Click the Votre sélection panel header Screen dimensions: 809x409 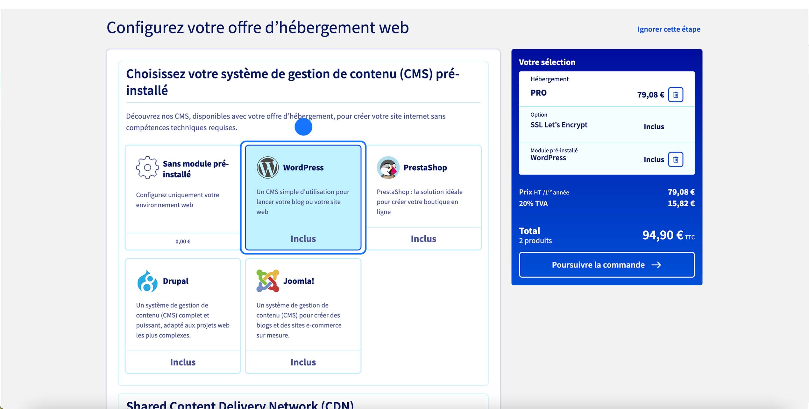pyautogui.click(x=547, y=62)
